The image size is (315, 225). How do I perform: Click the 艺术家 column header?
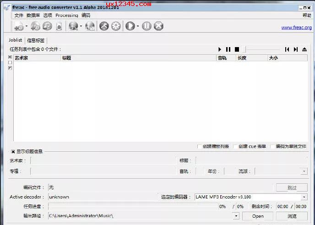tap(37, 58)
